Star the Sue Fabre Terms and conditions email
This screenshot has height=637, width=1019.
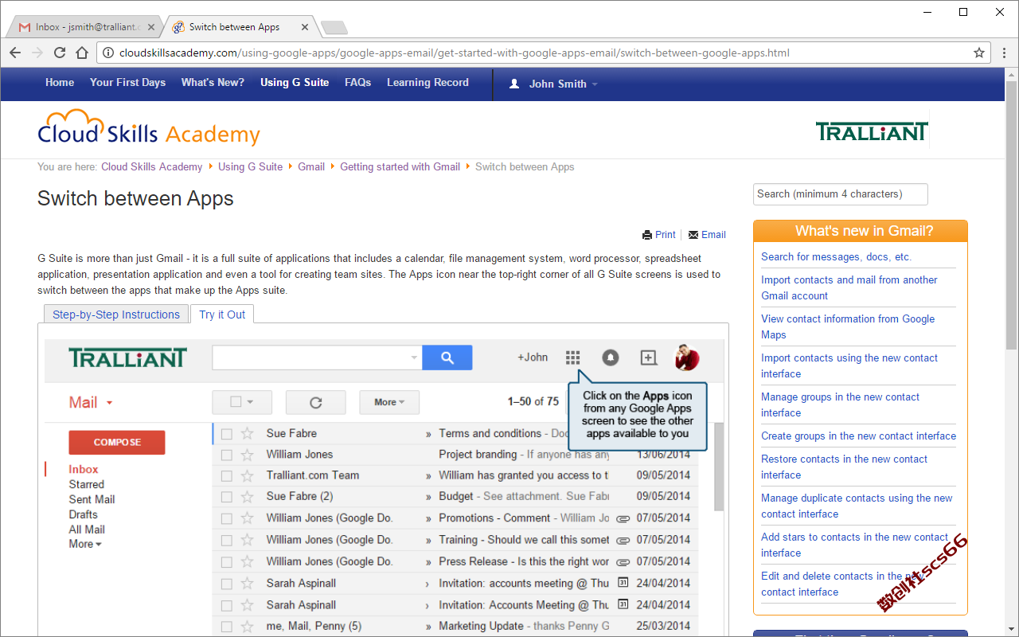pyautogui.click(x=248, y=434)
